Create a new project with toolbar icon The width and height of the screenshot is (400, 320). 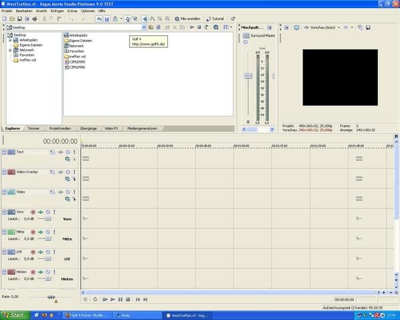click(5, 19)
